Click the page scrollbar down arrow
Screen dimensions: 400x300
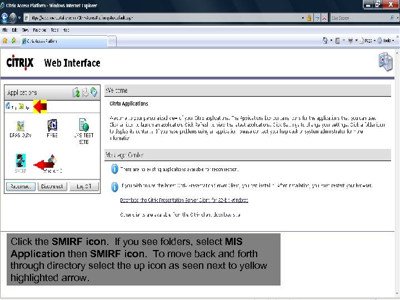click(397, 294)
